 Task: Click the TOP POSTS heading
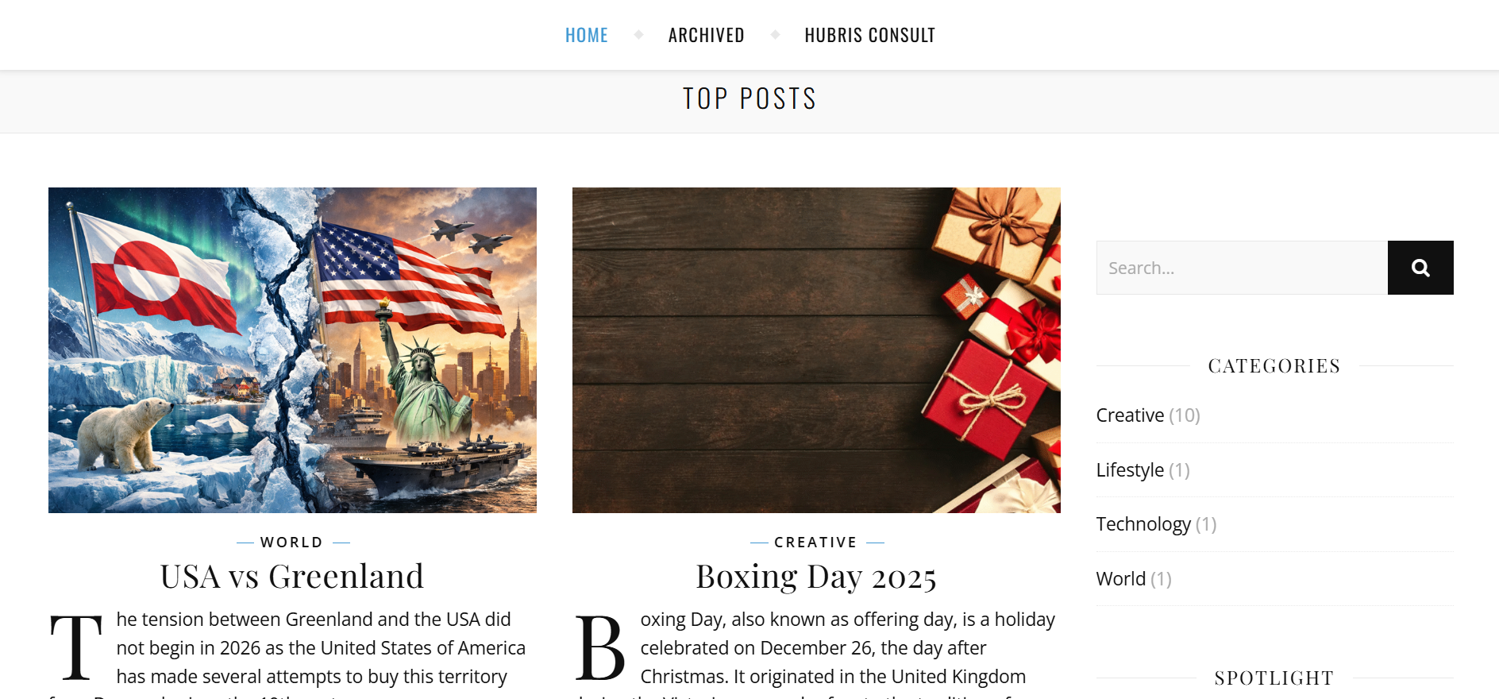click(x=749, y=98)
